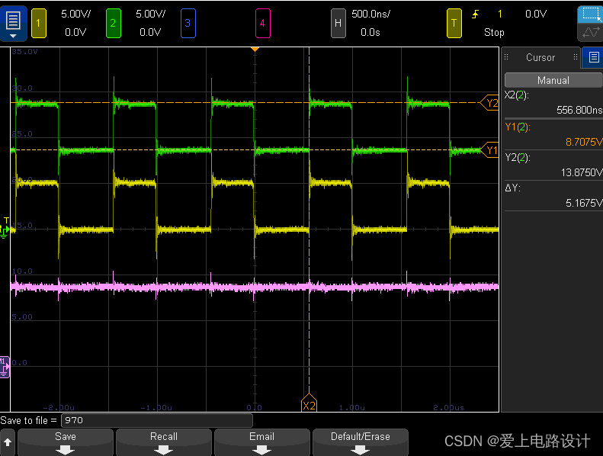Open the Recall softkey menu
Viewport: 603px width, 456px height.
(164, 442)
